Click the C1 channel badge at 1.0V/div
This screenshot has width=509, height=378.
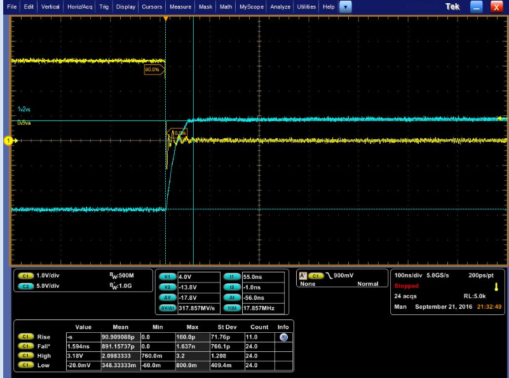click(26, 277)
